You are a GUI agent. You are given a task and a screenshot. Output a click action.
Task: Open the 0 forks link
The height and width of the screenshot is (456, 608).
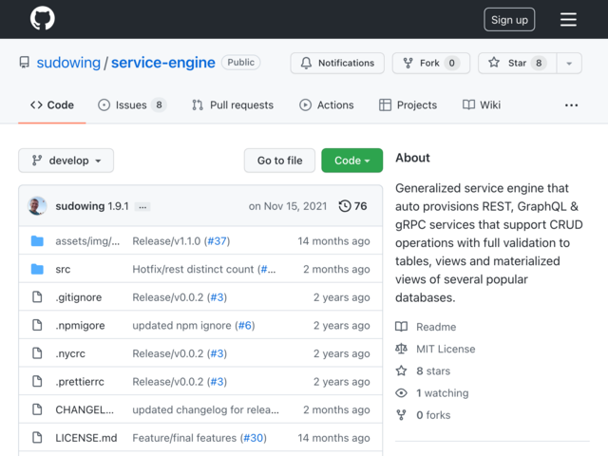tap(433, 415)
